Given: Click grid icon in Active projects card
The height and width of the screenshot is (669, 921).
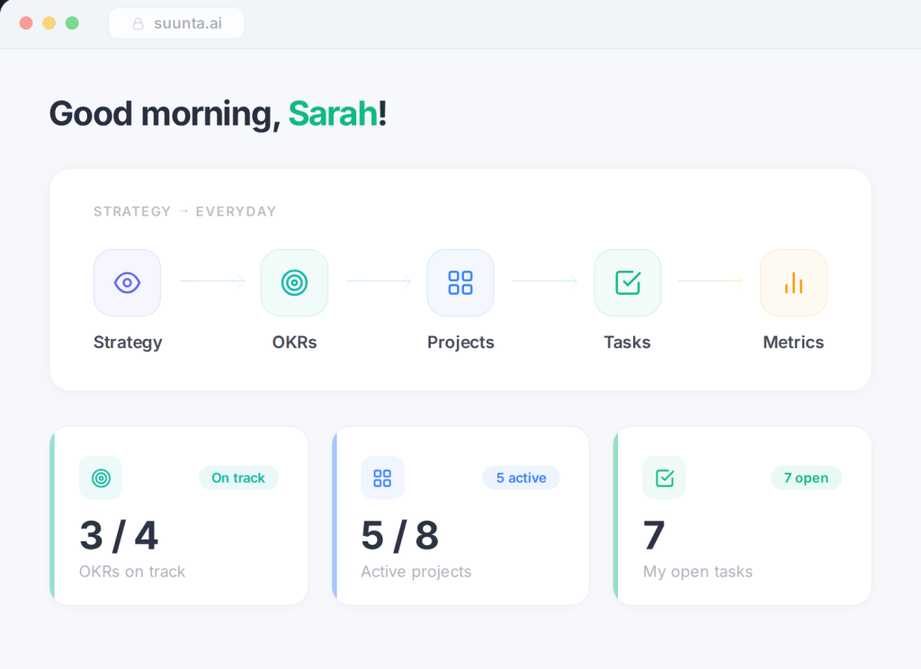Looking at the screenshot, I should (x=382, y=477).
